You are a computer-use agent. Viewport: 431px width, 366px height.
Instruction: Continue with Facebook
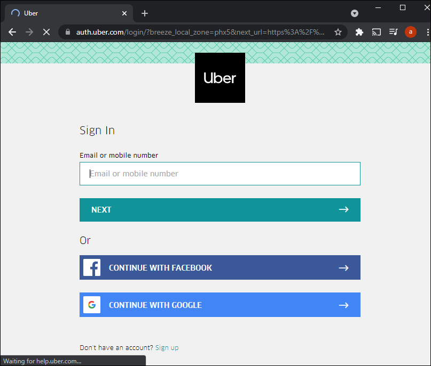(x=220, y=267)
